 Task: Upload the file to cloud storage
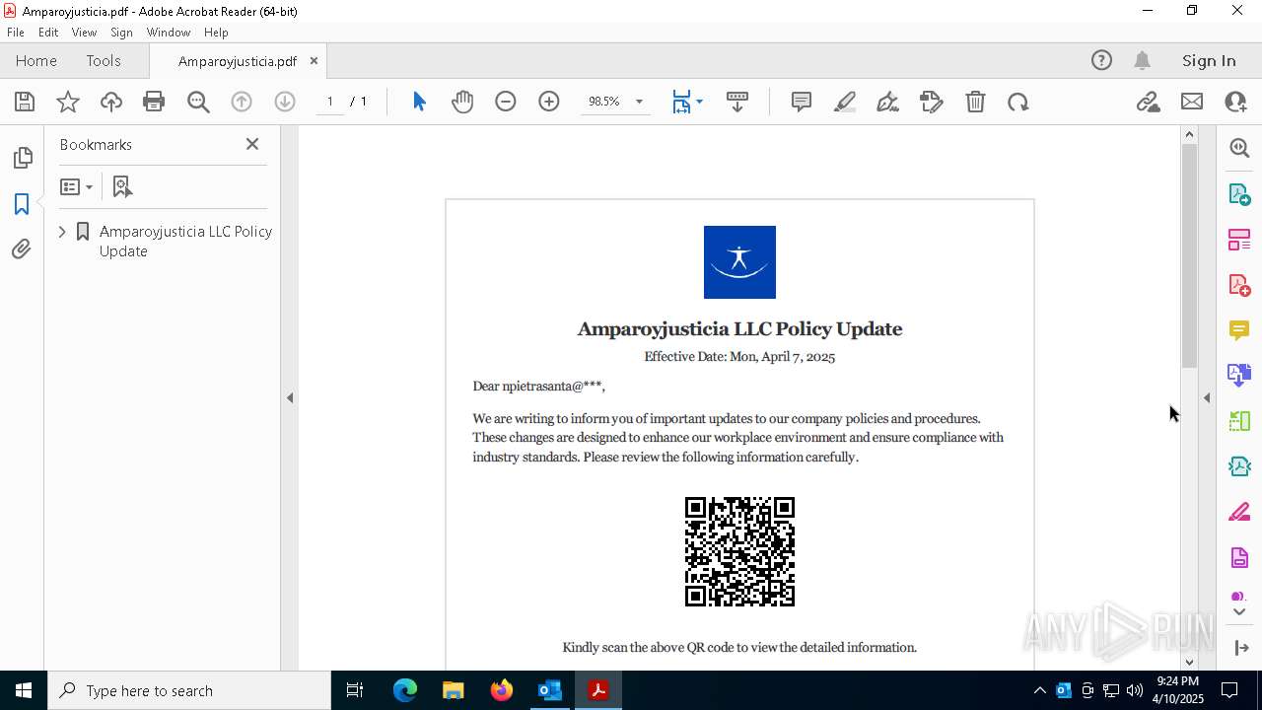tap(111, 102)
